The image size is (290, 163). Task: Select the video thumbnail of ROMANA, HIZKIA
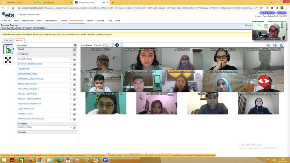208,103
